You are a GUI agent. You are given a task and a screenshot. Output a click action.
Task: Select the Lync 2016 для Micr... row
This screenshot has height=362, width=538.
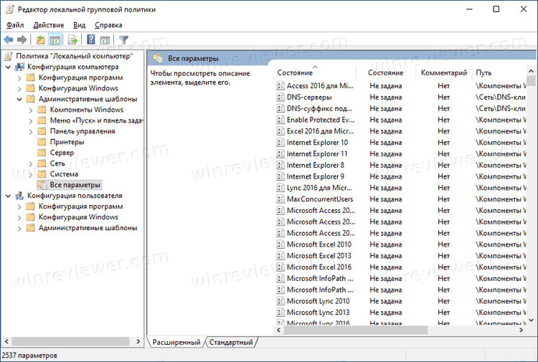pos(401,188)
